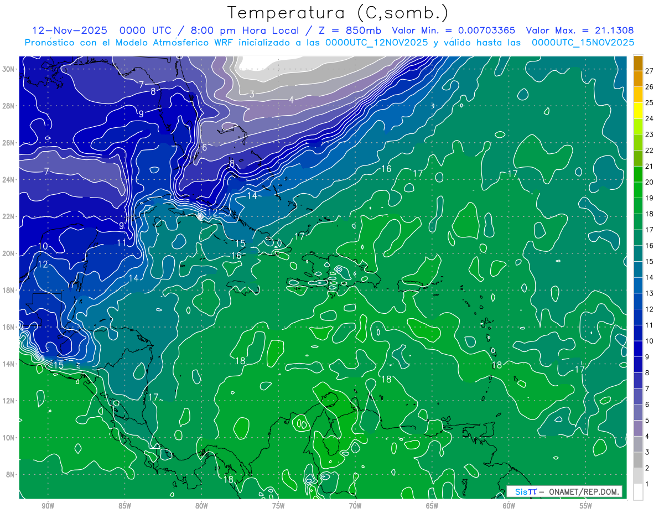Image resolution: width=664 pixels, height=513 pixels.
Task: Pick green legend swatch between 20 and 21
Action: pos(638,174)
